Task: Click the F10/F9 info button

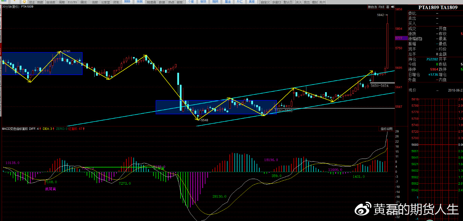Action: [x=73, y=2]
